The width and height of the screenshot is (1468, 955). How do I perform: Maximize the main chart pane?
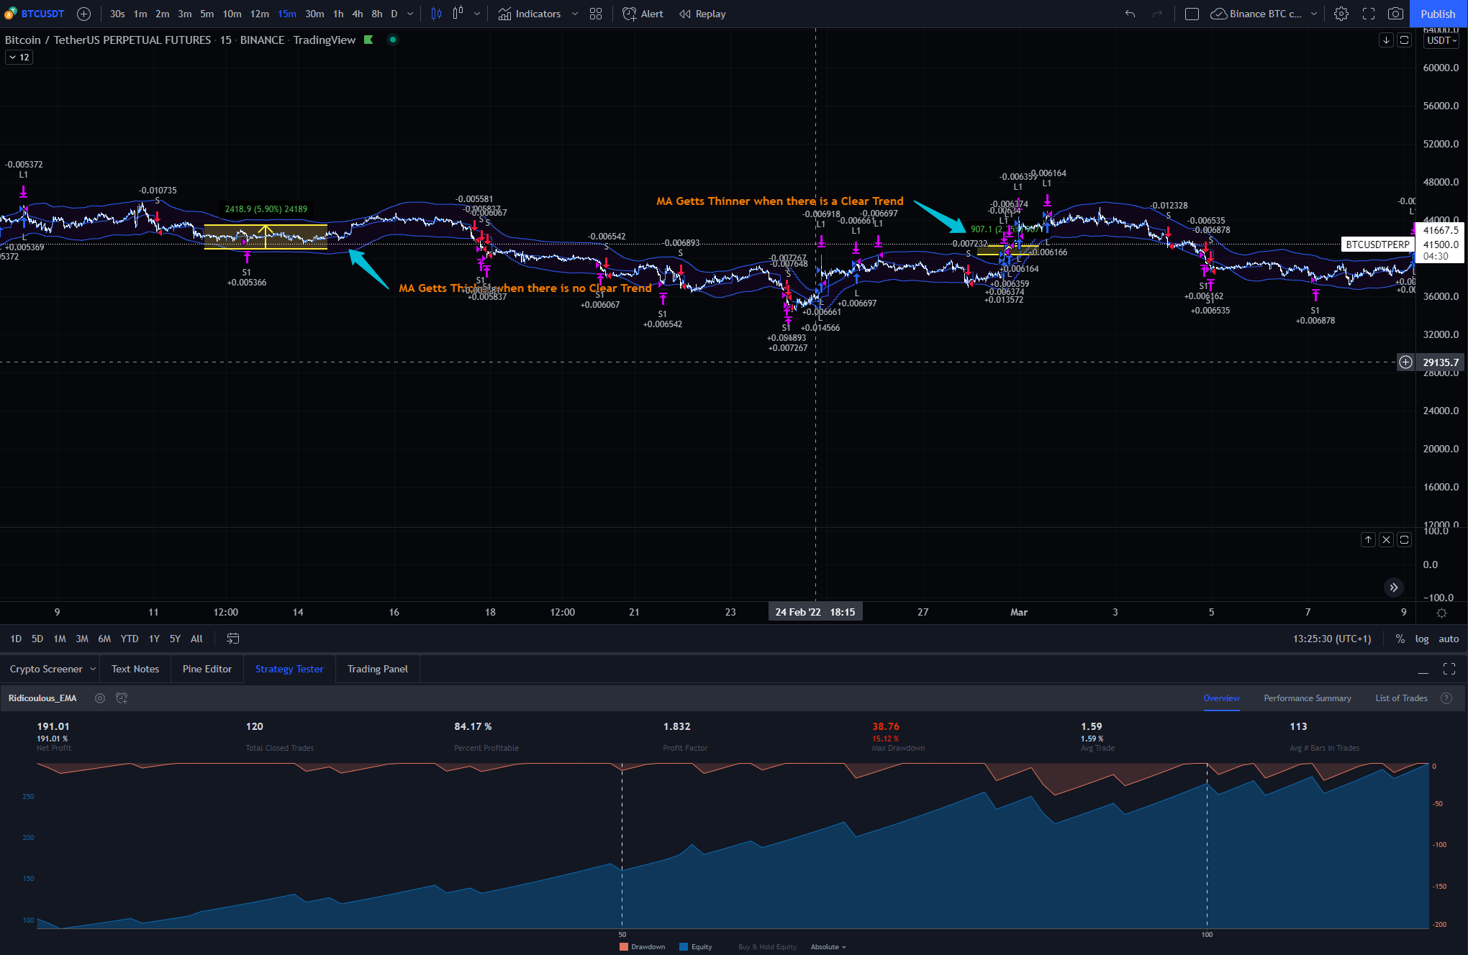pyautogui.click(x=1404, y=40)
